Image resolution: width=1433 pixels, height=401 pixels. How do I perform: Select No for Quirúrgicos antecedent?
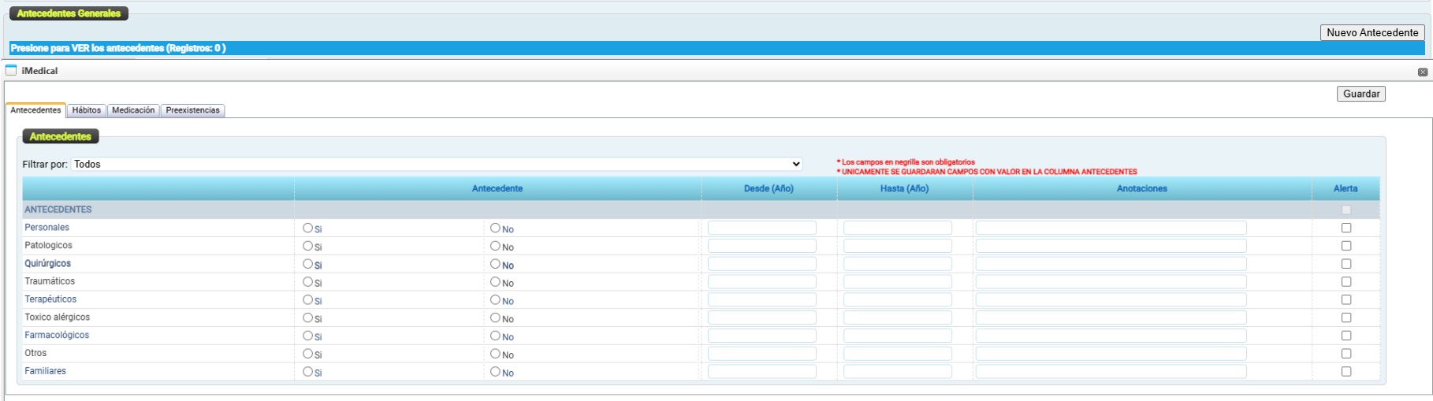495,264
